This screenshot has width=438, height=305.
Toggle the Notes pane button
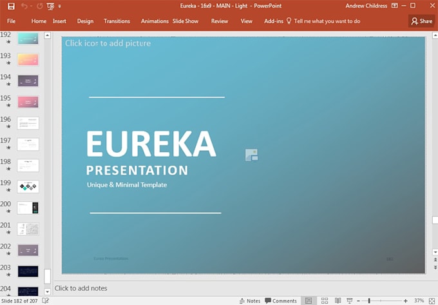coord(250,300)
